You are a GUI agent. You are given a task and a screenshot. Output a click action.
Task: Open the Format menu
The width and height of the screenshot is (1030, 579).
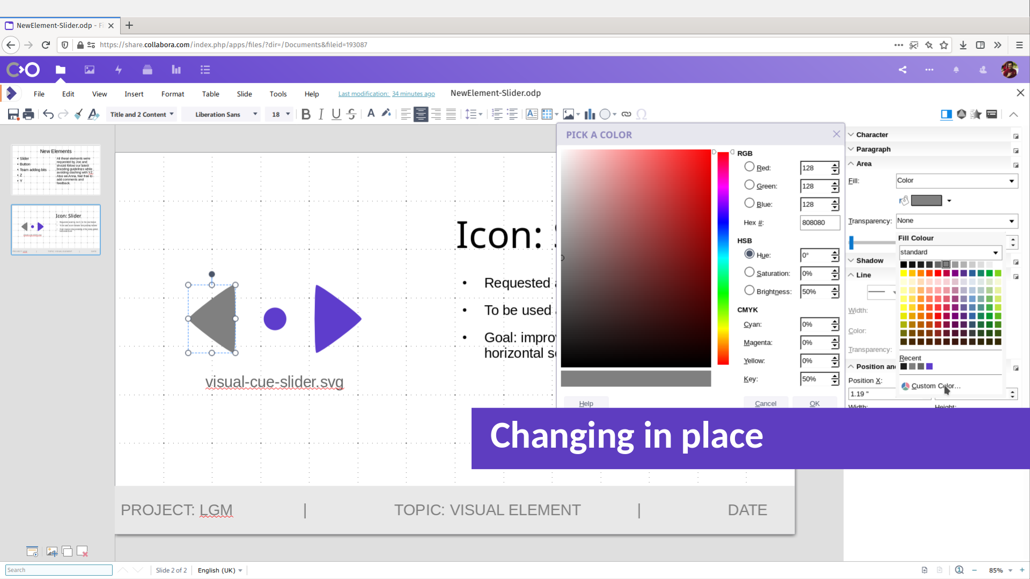[x=172, y=94]
